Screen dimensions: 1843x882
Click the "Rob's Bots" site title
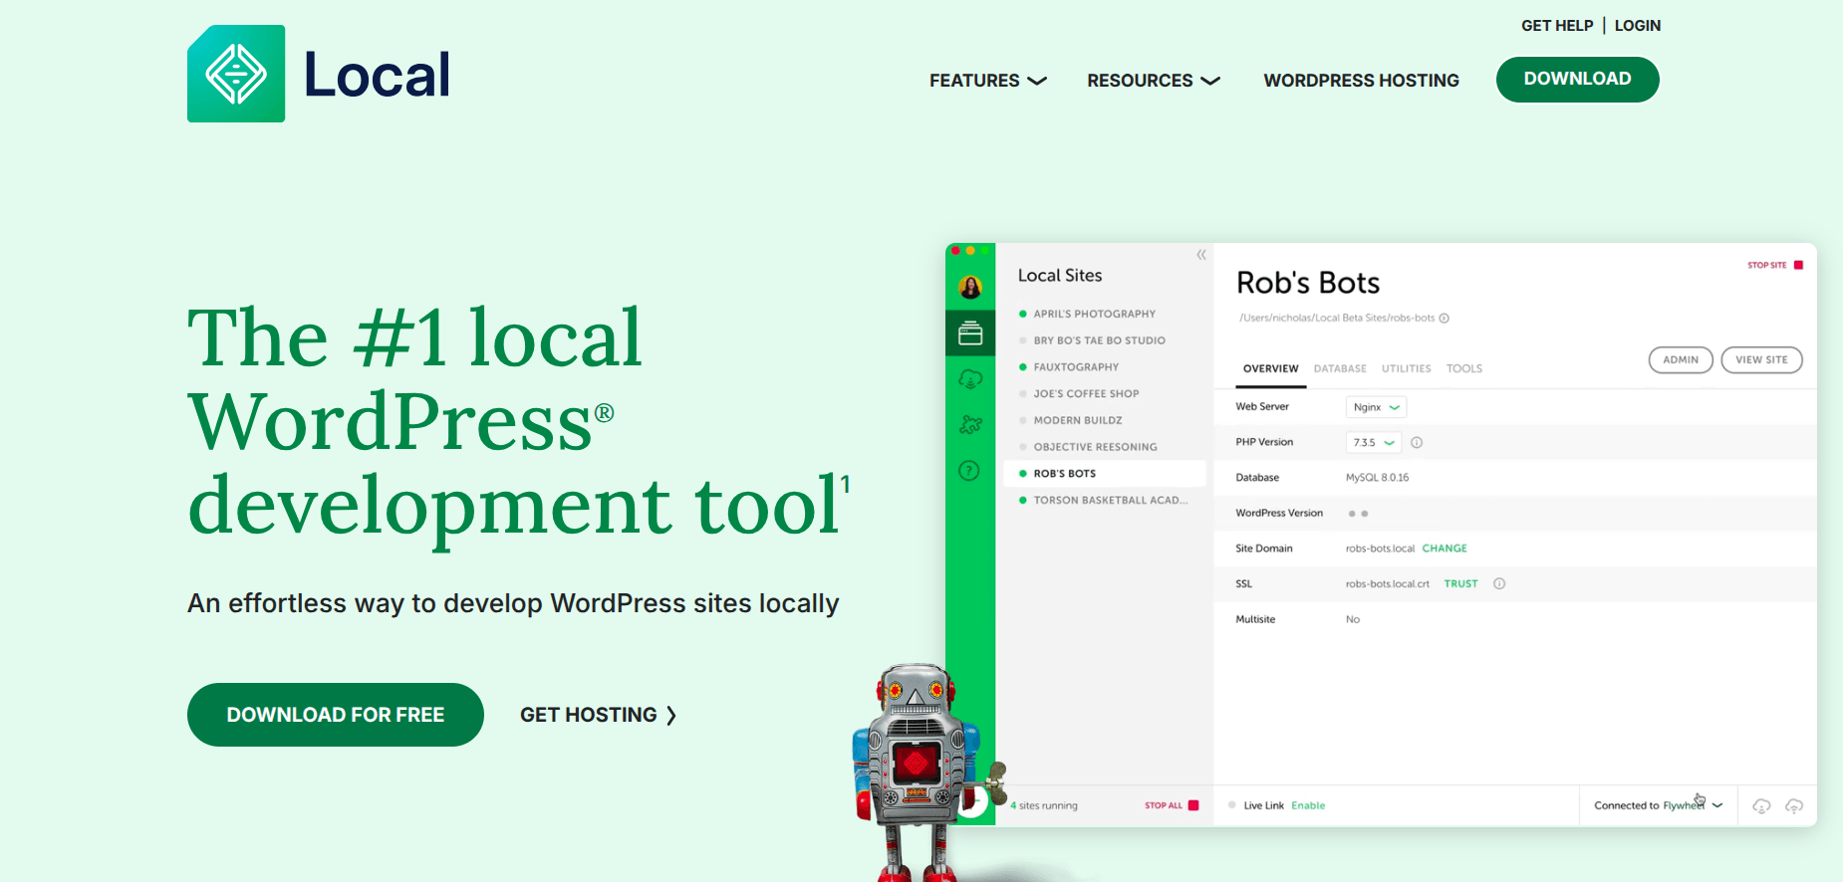point(1308,283)
